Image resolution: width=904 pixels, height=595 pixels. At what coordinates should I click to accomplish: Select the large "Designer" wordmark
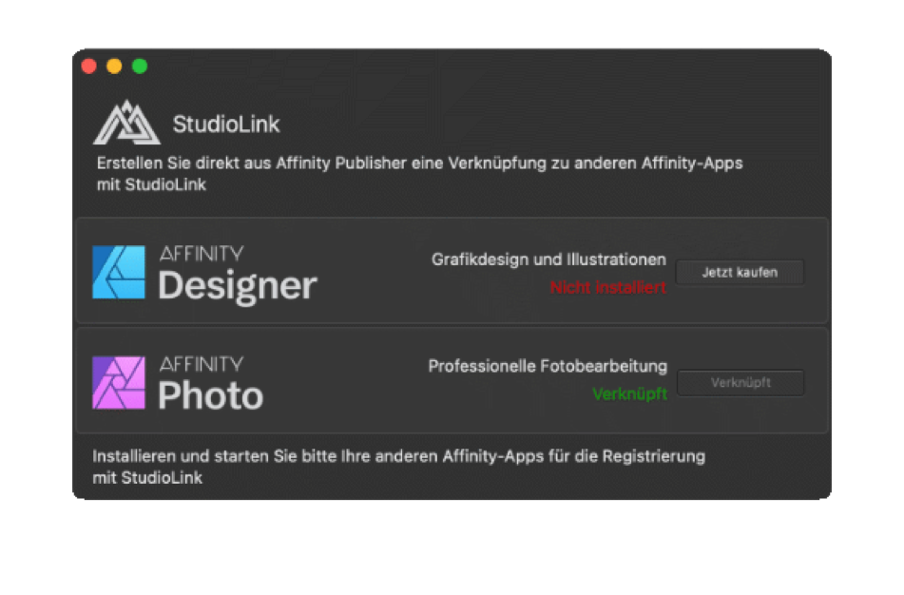coord(237,285)
